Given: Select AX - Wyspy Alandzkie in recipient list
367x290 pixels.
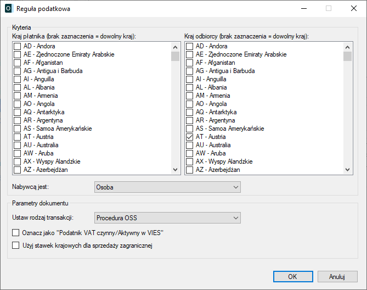Looking at the screenshot, I should click(x=190, y=161).
